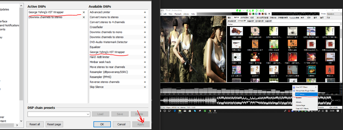Open the Playback menu in foobar2000
This screenshot has width=343, height=130.
(x=178, y=14)
